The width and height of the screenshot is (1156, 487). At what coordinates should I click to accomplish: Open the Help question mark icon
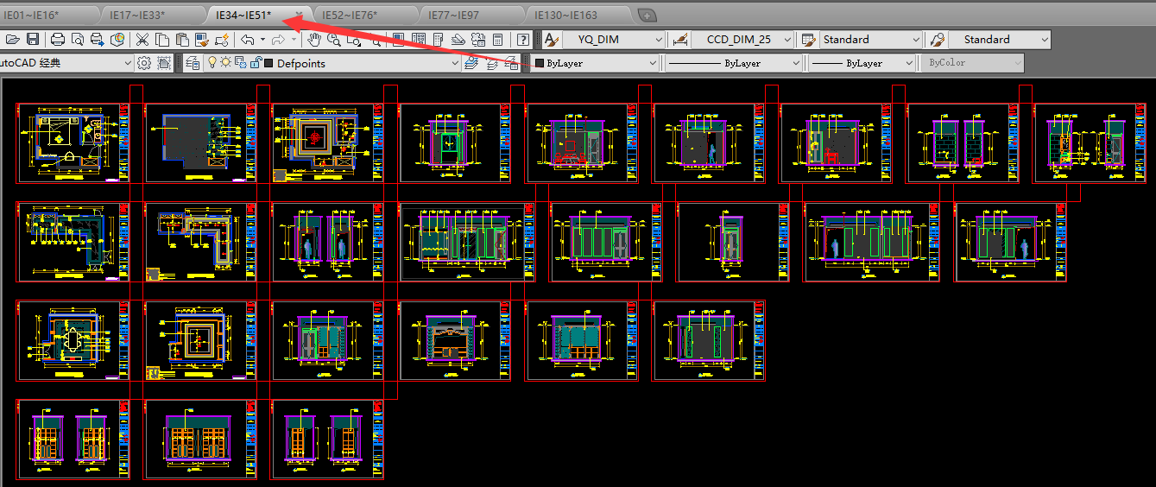tap(523, 40)
